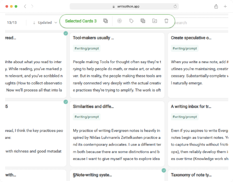Click the writeathon.app address bar
This screenshot has width=233, height=182.
124,7
